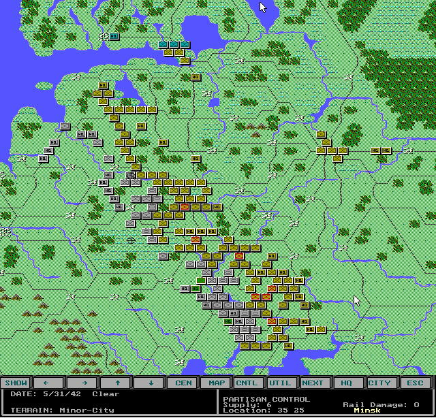Click the Minsk city name
This screenshot has height=418, width=436.
click(367, 411)
